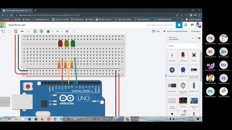Click the component Поиск search field
The image size is (232, 130).
tap(184, 46)
